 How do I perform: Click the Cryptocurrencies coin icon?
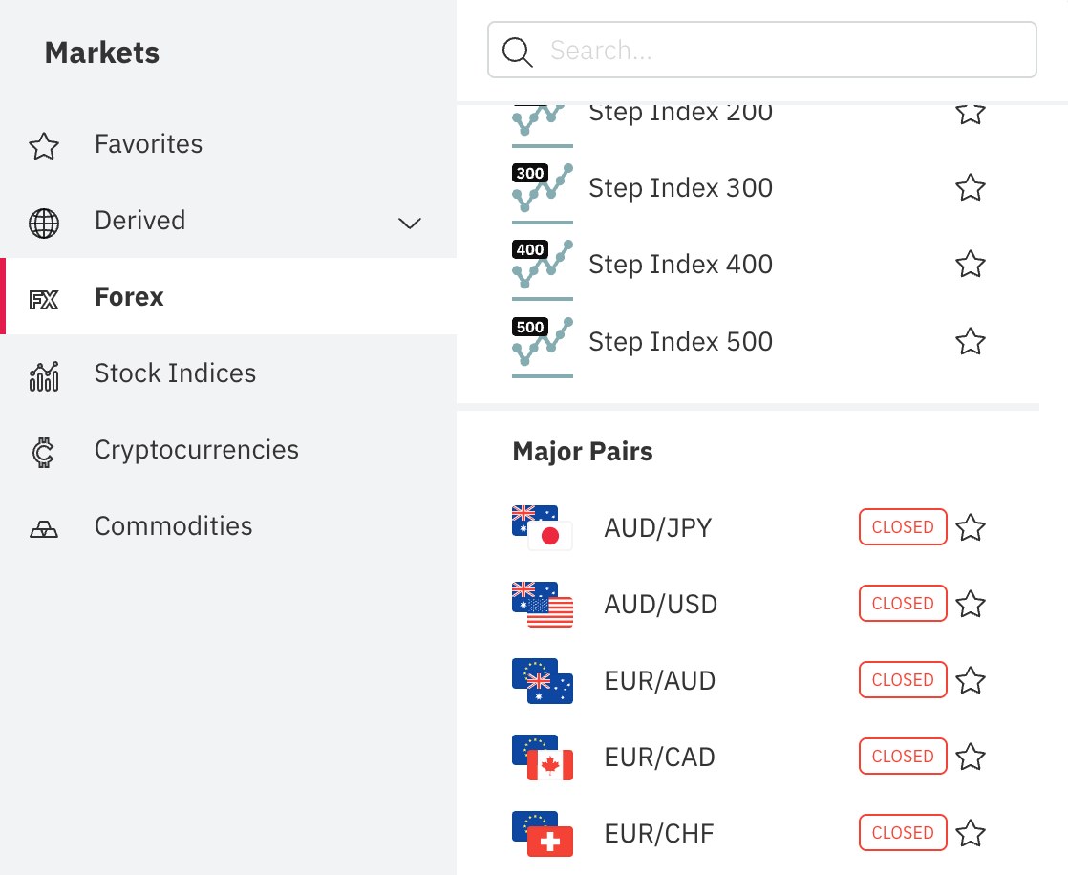click(44, 452)
